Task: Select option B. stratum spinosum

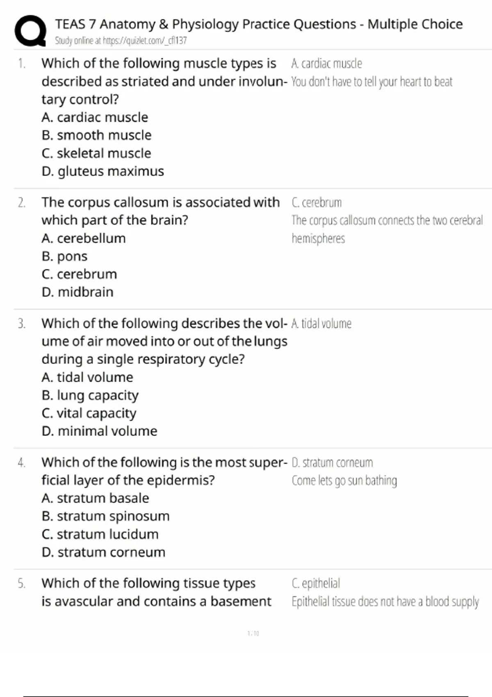Action: coord(105,516)
